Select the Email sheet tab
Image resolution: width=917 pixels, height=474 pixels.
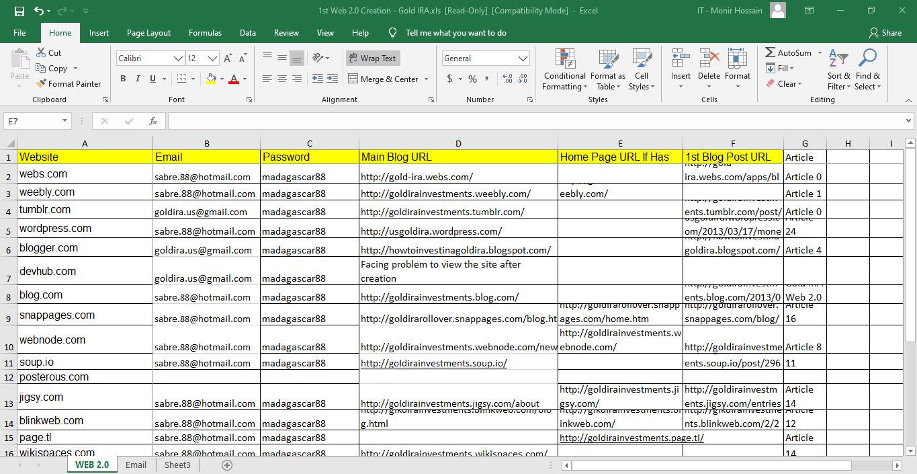(x=136, y=465)
